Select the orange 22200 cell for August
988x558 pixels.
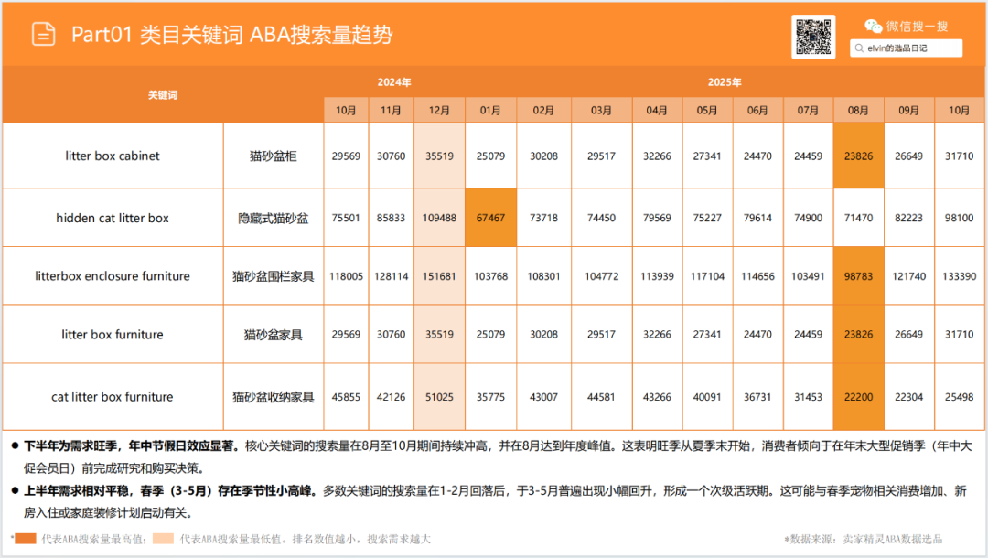pos(858,397)
